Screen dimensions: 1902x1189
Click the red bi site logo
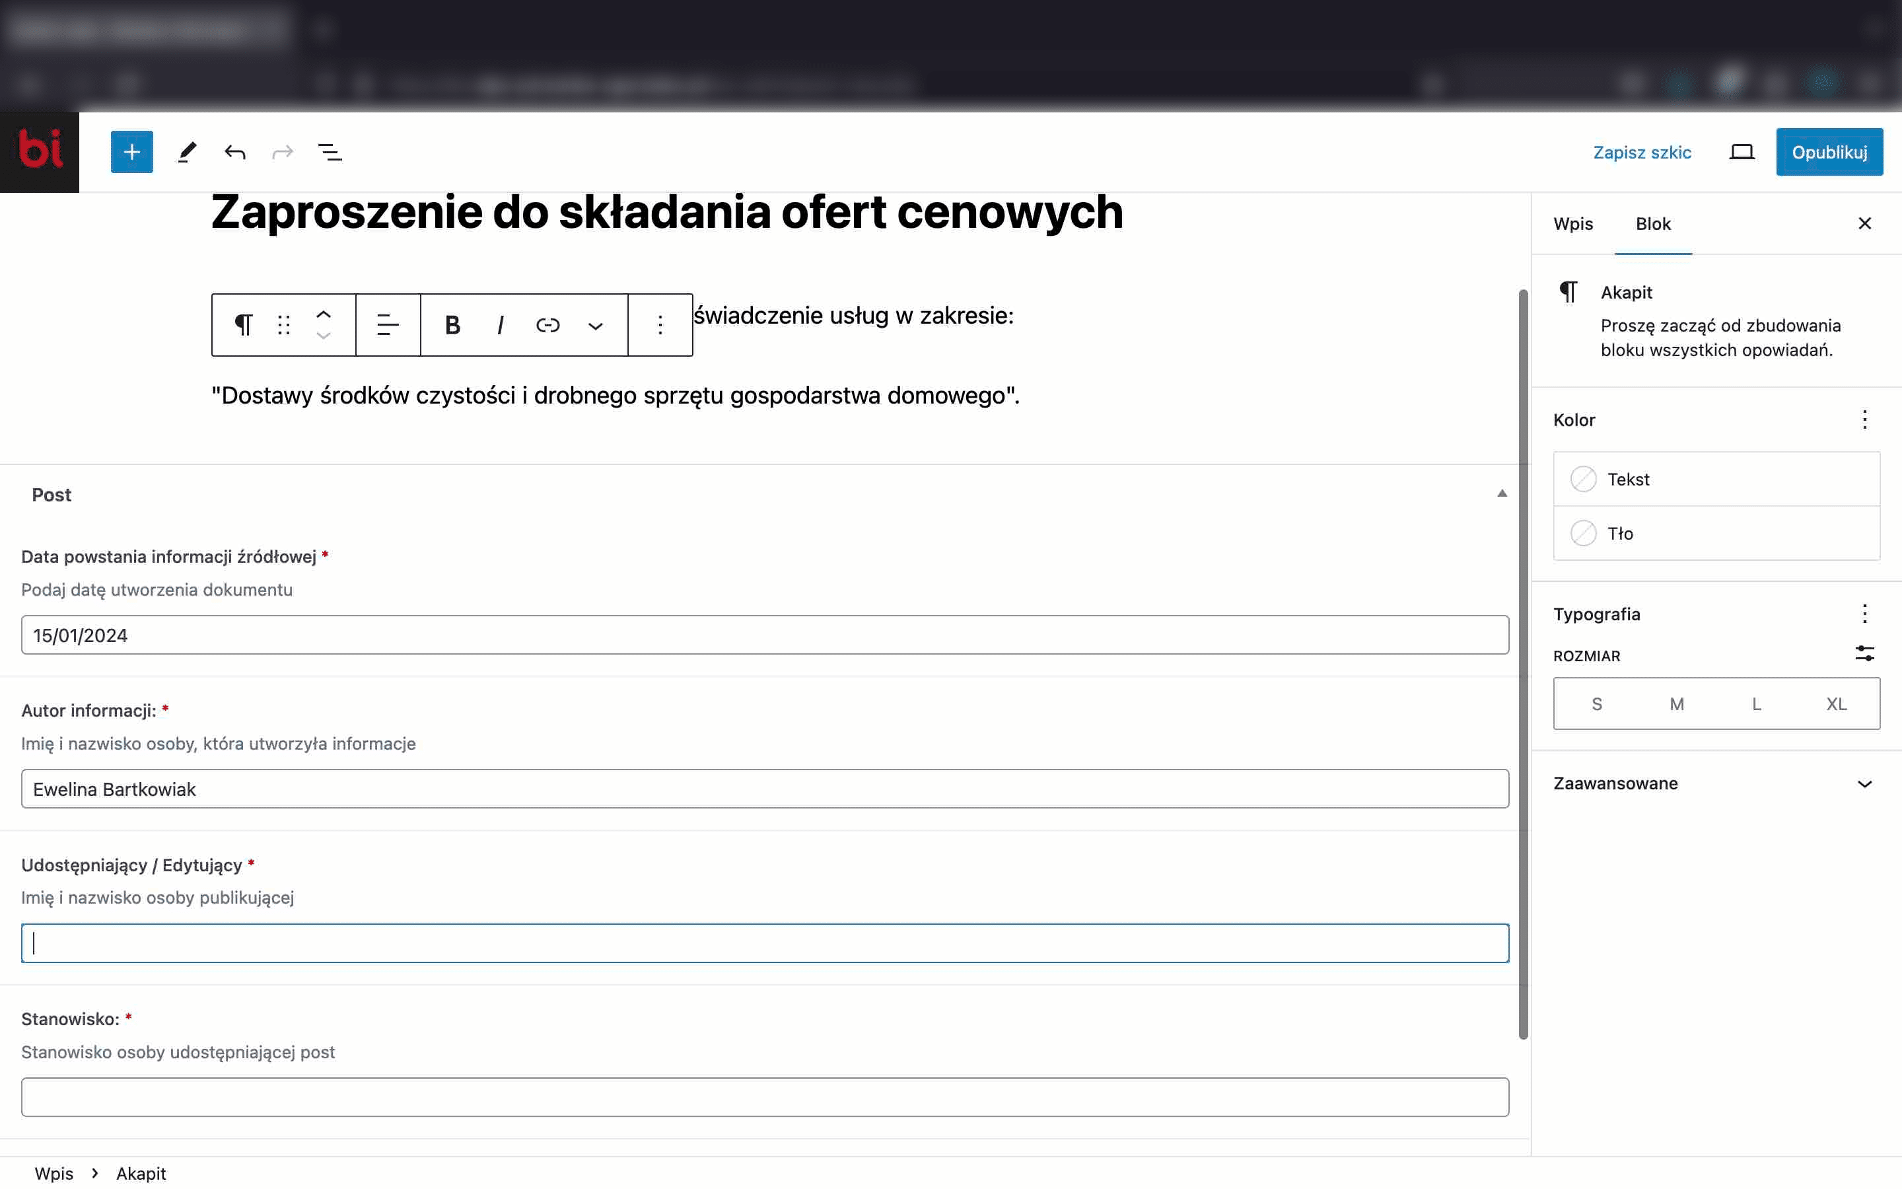coord(40,151)
